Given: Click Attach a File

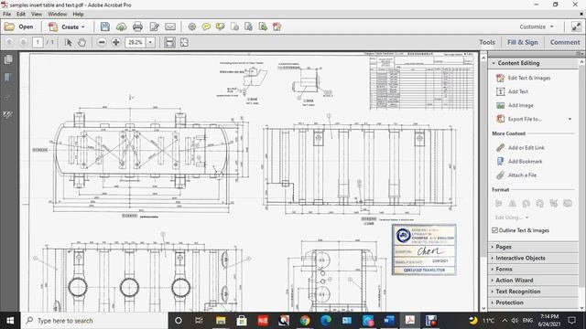Looking at the screenshot, I should pyautogui.click(x=516, y=175).
